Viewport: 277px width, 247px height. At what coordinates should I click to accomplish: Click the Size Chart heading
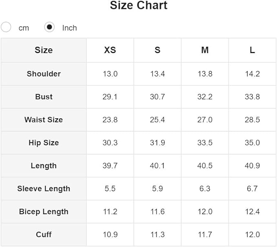(x=138, y=6)
